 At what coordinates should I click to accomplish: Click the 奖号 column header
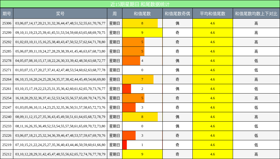click(60, 14)
